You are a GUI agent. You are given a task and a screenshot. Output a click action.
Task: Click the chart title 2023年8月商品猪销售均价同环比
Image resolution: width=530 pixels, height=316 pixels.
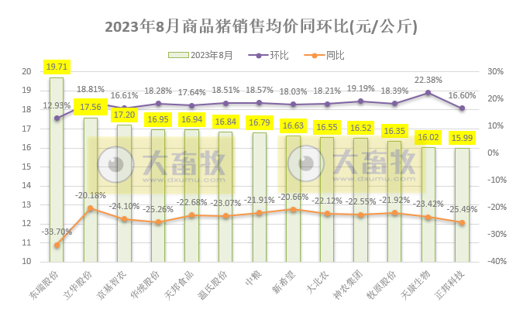point(261,26)
